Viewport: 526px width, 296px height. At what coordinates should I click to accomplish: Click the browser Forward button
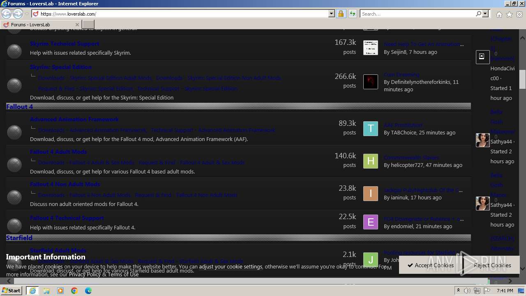[18, 14]
